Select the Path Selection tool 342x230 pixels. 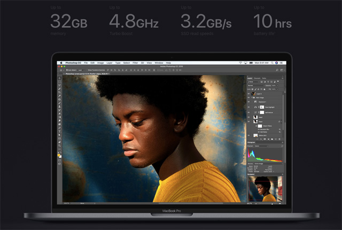[59, 135]
